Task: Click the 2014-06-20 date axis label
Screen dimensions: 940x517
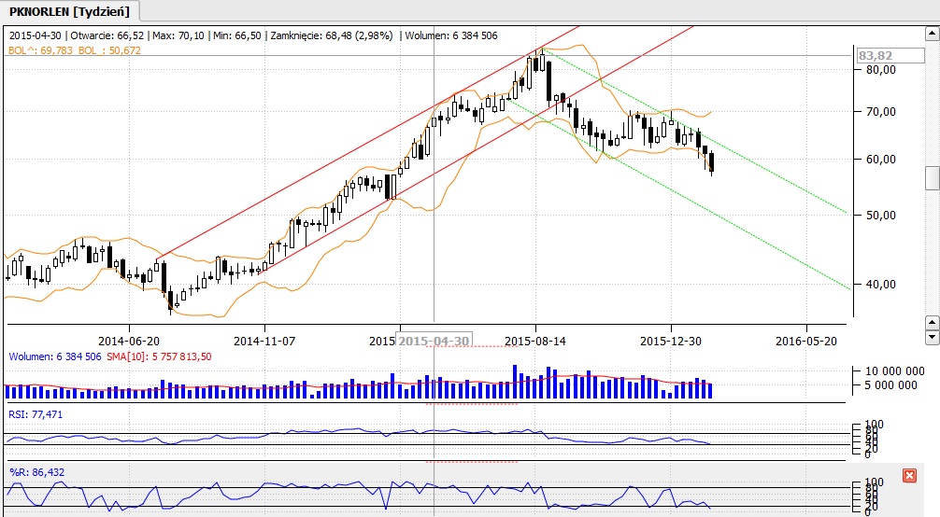Action: pos(129,341)
